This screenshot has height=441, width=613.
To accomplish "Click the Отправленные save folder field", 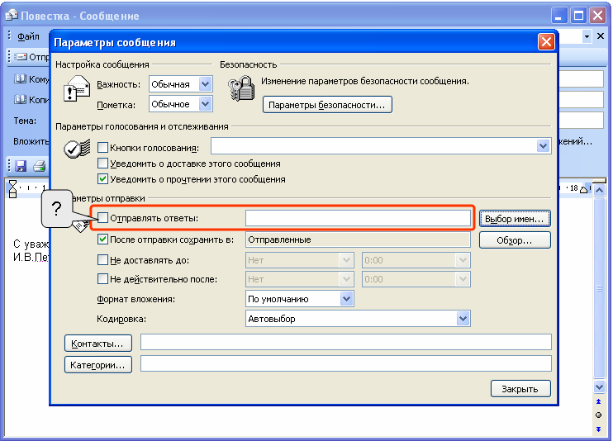I will 358,239.
